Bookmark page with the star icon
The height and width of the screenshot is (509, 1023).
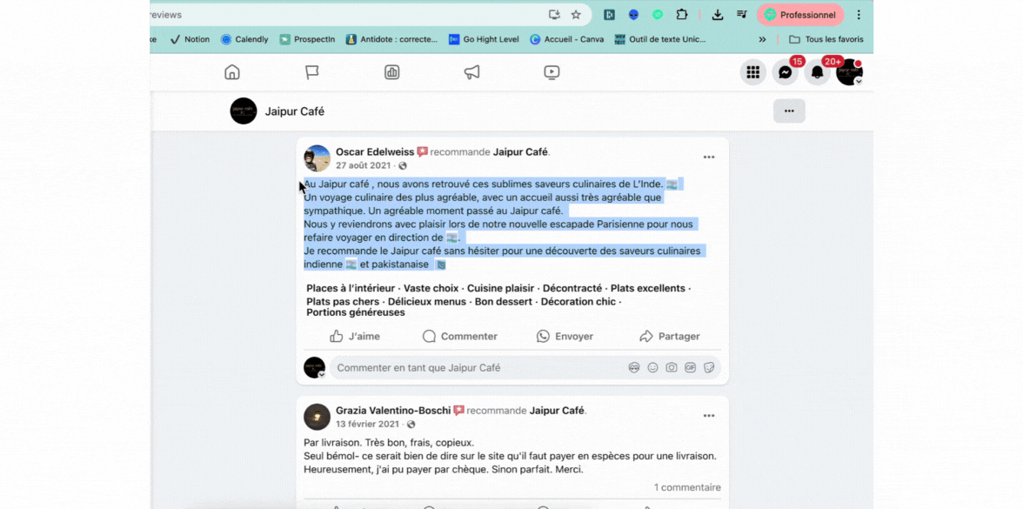[576, 14]
